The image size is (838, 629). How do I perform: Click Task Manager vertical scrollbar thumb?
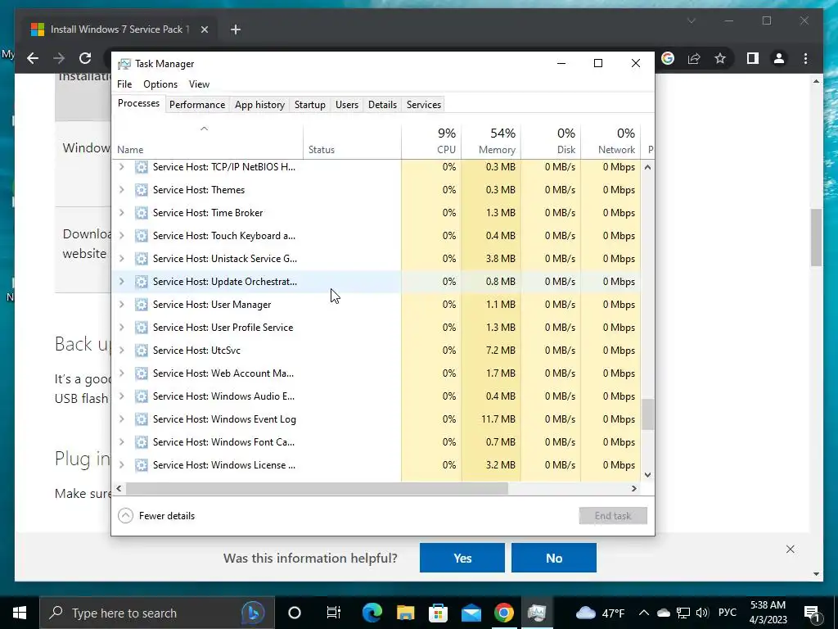click(647, 414)
